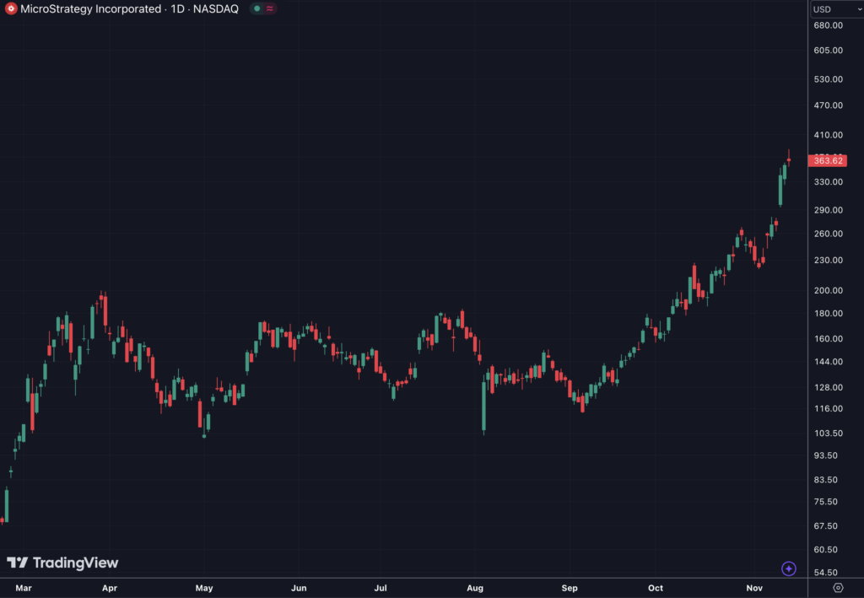Click the Oct label on time axis
864x598 pixels.
click(x=656, y=588)
